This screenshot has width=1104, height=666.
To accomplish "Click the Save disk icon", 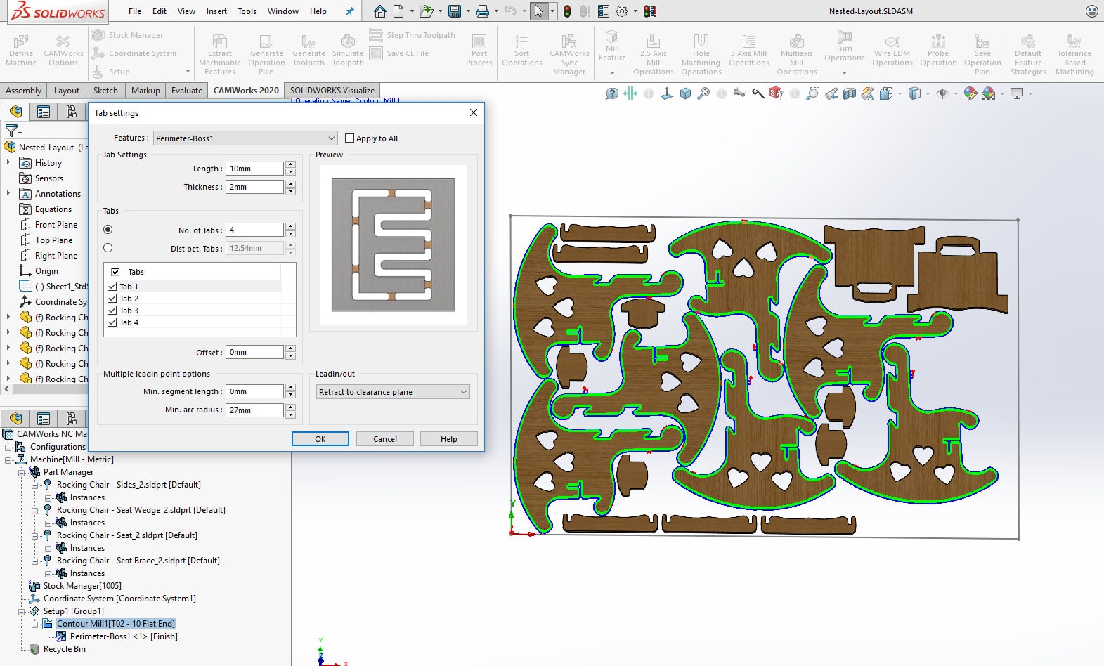I will pos(455,11).
